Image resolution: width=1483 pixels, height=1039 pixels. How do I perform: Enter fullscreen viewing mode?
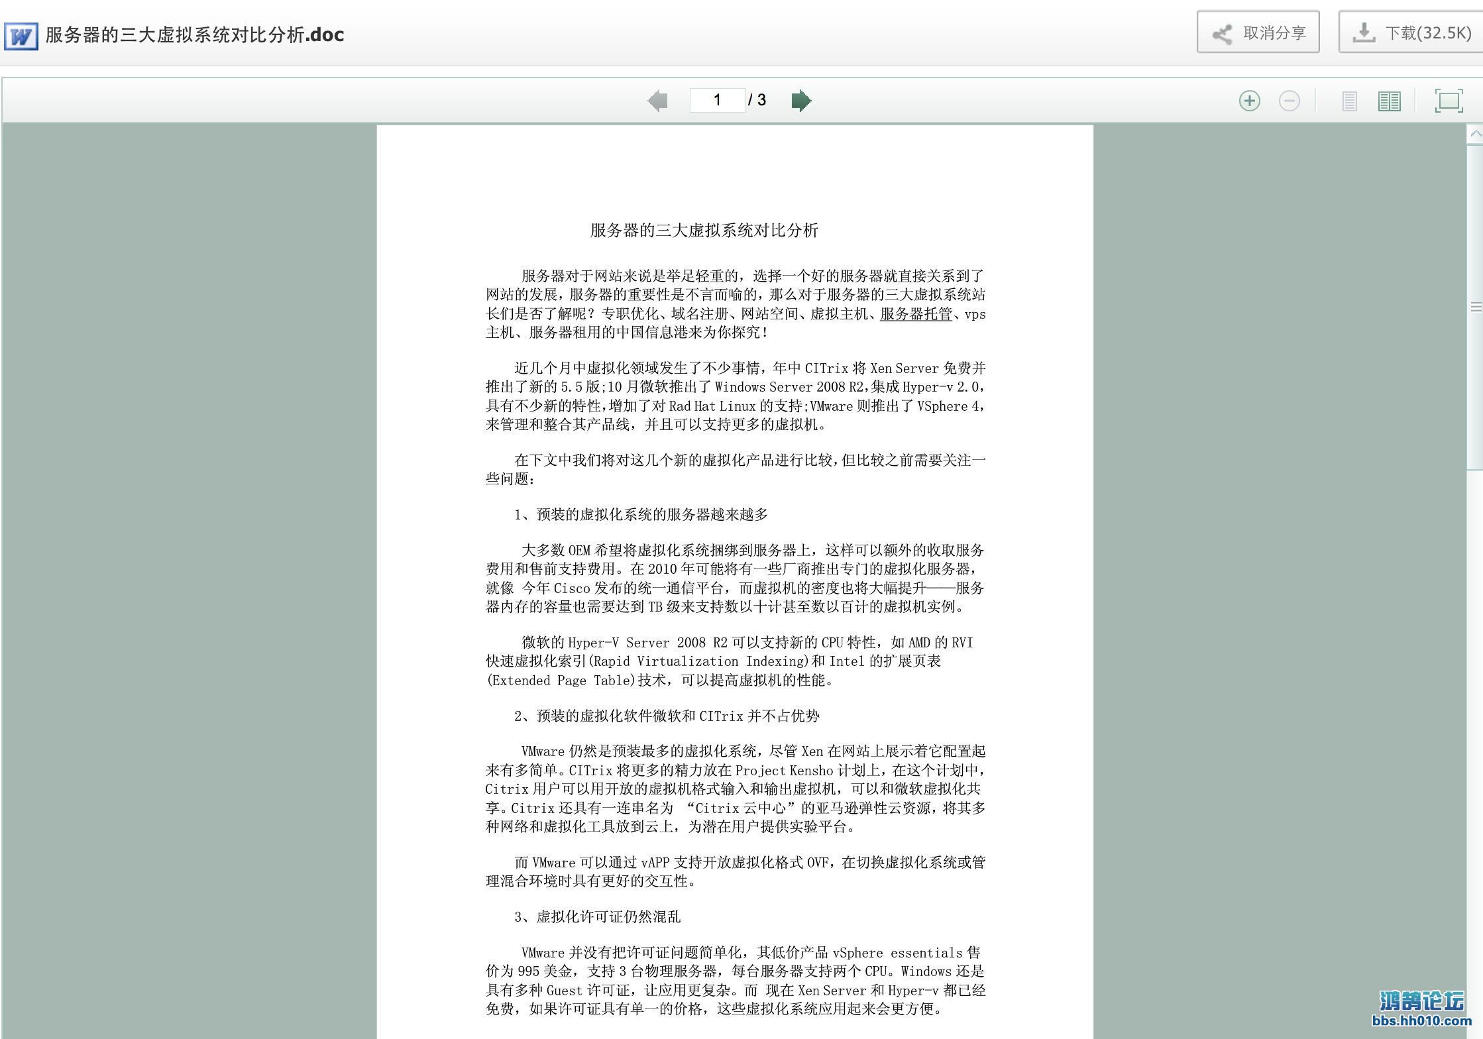[1449, 101]
